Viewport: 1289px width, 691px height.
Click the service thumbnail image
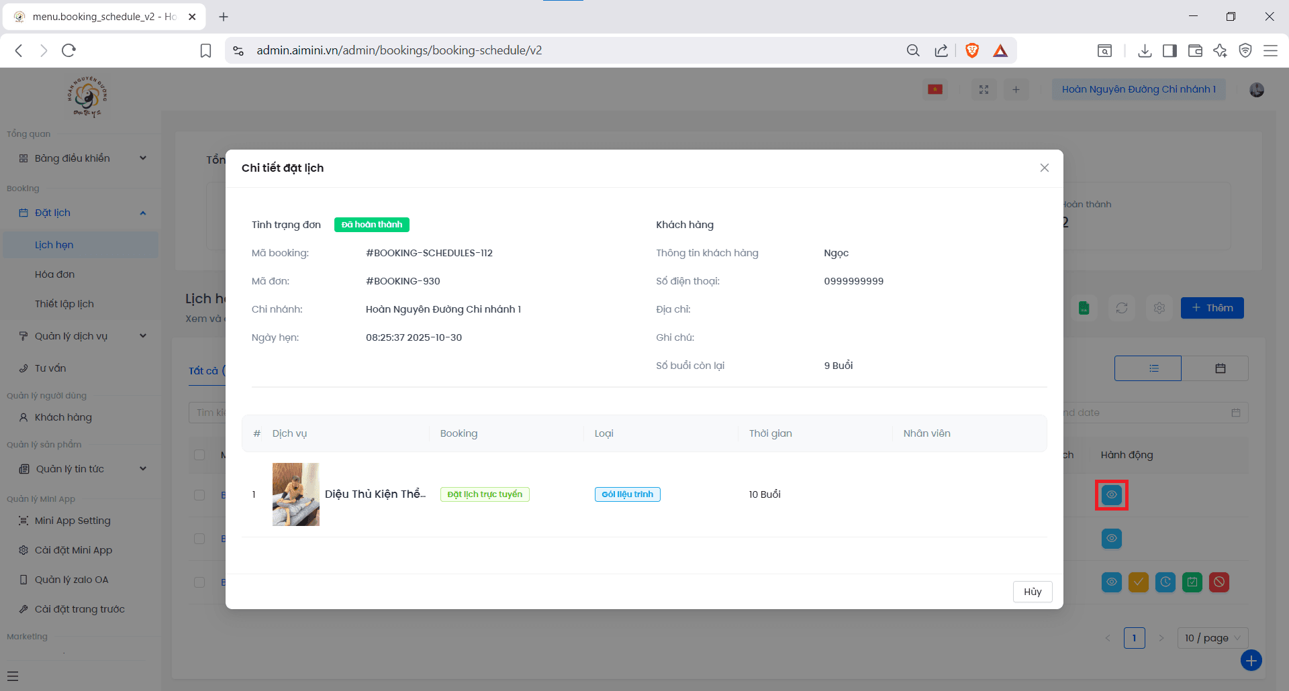[295, 494]
